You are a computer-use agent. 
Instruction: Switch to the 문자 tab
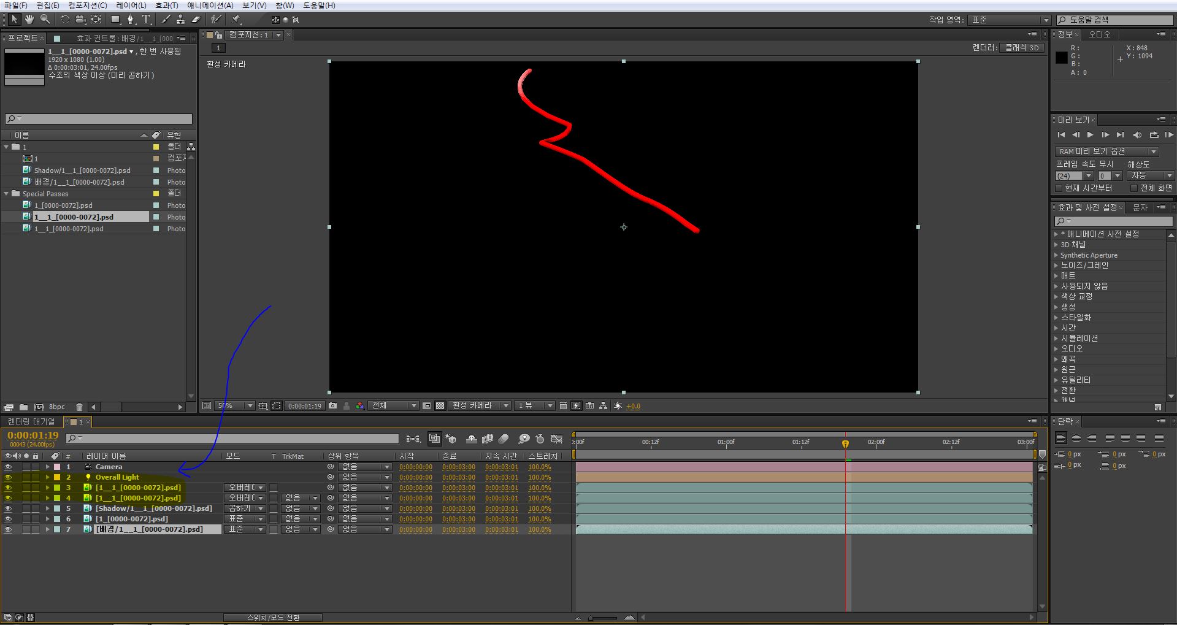(1140, 208)
